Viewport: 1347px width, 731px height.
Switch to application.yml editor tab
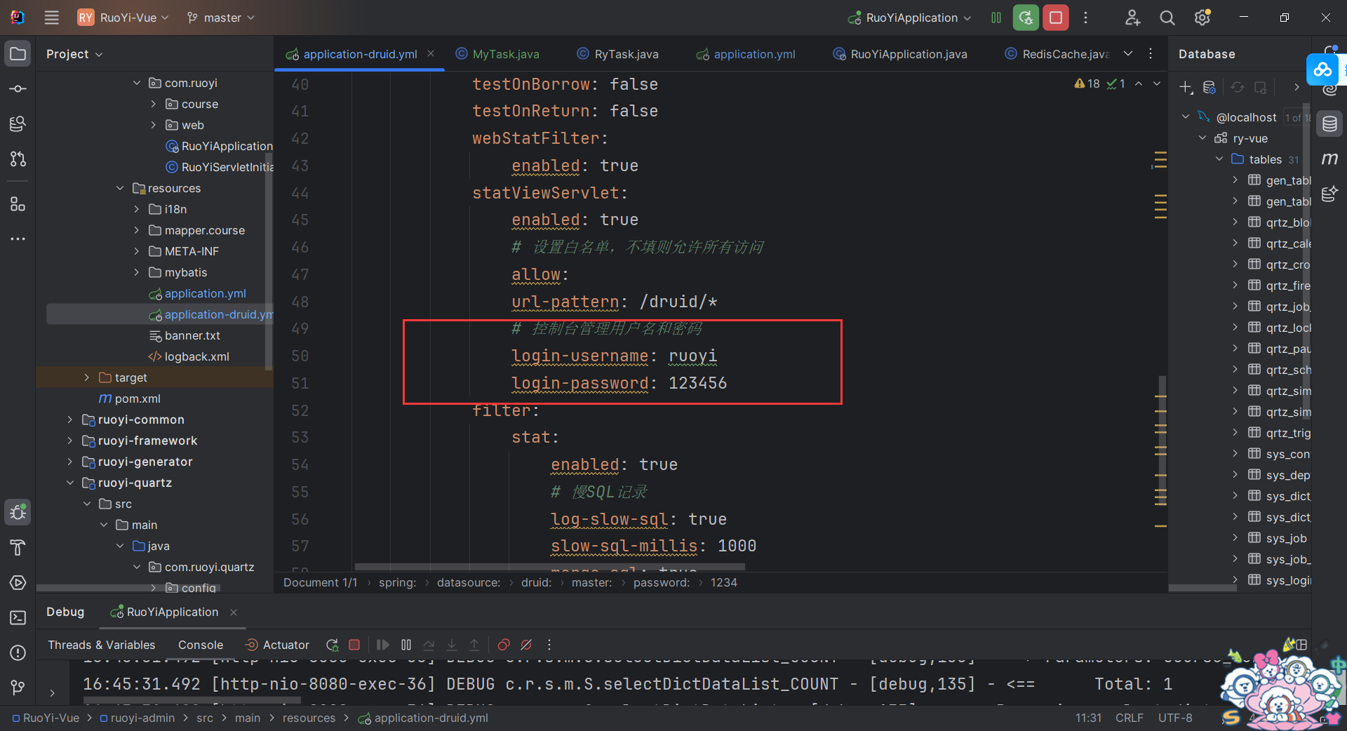tap(746, 54)
